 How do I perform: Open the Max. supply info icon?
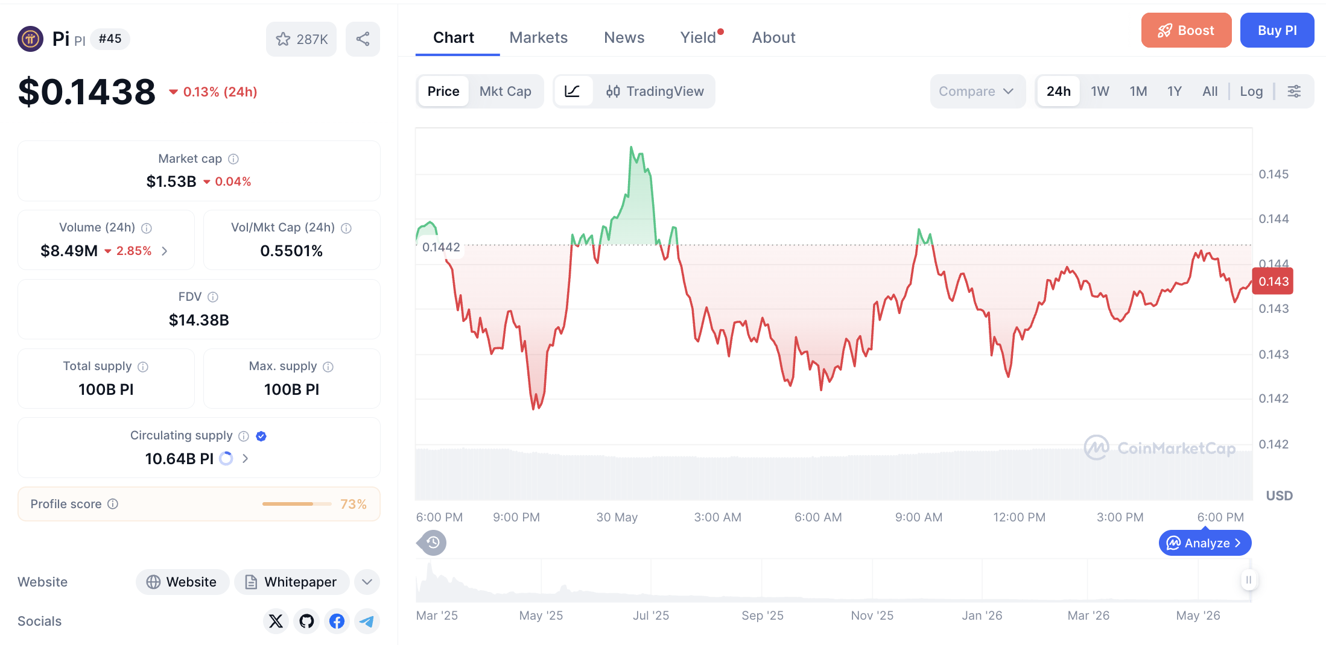(x=328, y=367)
